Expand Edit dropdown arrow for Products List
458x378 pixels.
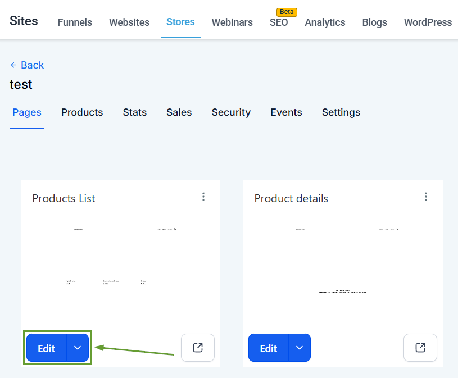pos(78,348)
